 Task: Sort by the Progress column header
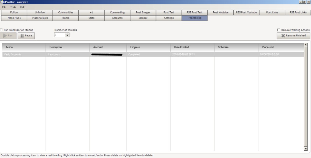pyautogui.click(x=148, y=47)
